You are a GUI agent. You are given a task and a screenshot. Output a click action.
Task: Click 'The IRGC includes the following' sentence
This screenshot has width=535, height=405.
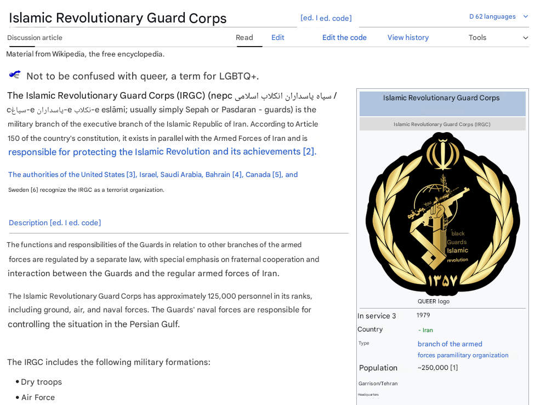tap(109, 362)
